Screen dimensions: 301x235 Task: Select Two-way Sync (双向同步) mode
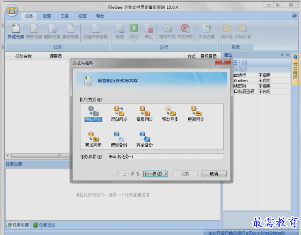pyautogui.click(x=119, y=114)
